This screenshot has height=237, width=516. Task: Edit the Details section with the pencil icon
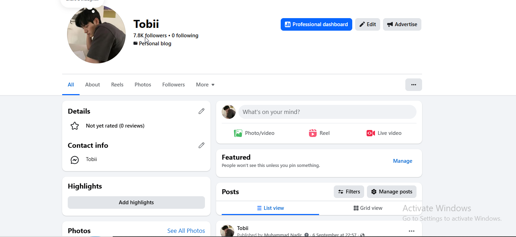point(201,111)
